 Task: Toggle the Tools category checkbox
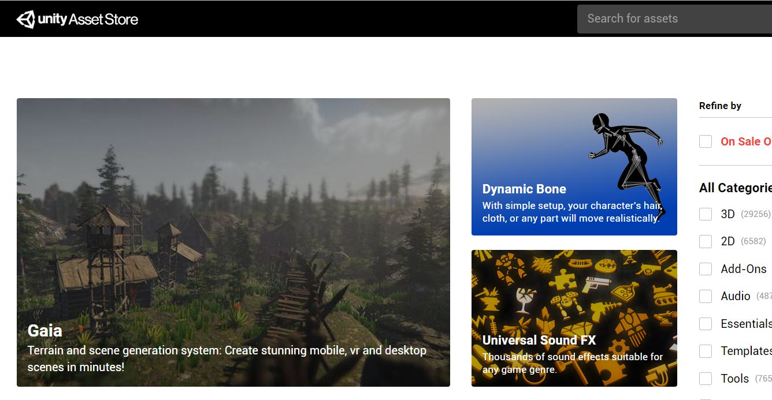tap(706, 379)
